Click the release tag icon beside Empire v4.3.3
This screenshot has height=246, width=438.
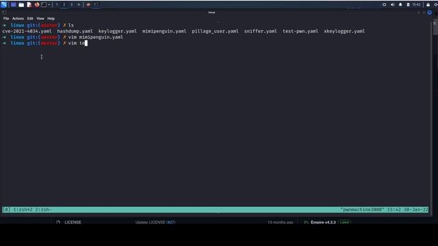[x=307, y=222]
